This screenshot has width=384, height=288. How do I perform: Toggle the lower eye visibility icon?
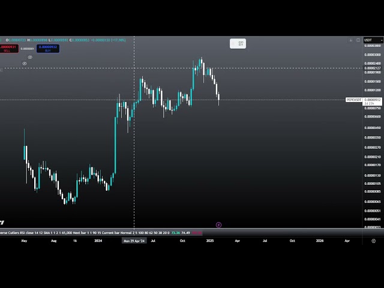pos(25,63)
